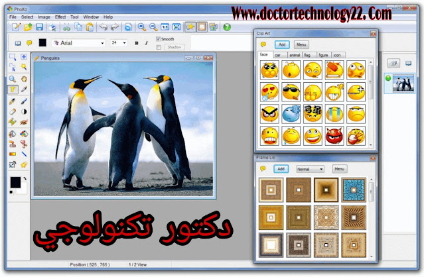The height and width of the screenshot is (277, 424).
Task: Toggle Italic text formatting
Action: tap(146, 43)
